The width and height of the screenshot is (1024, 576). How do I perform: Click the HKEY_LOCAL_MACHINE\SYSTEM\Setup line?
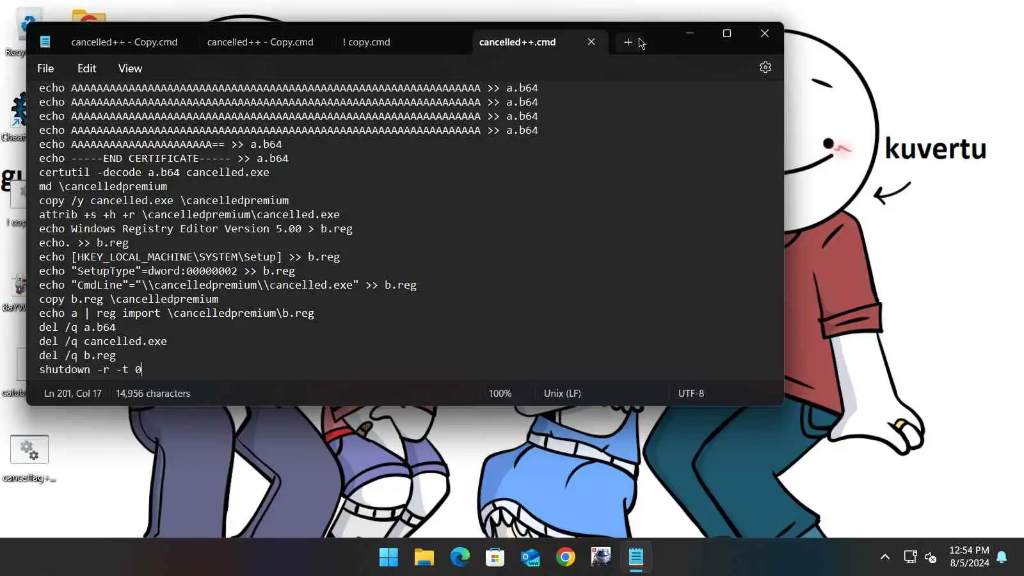(x=189, y=257)
